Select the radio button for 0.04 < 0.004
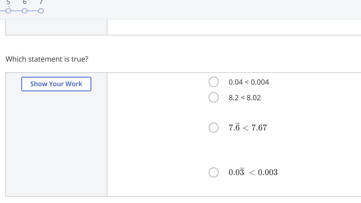The height and width of the screenshot is (203, 361). coord(214,82)
